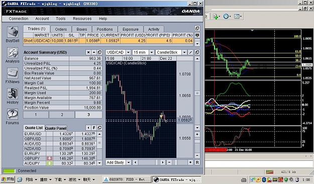
Task: Collapse Account Summary with the up-arrow icon
Action: pos(94,52)
